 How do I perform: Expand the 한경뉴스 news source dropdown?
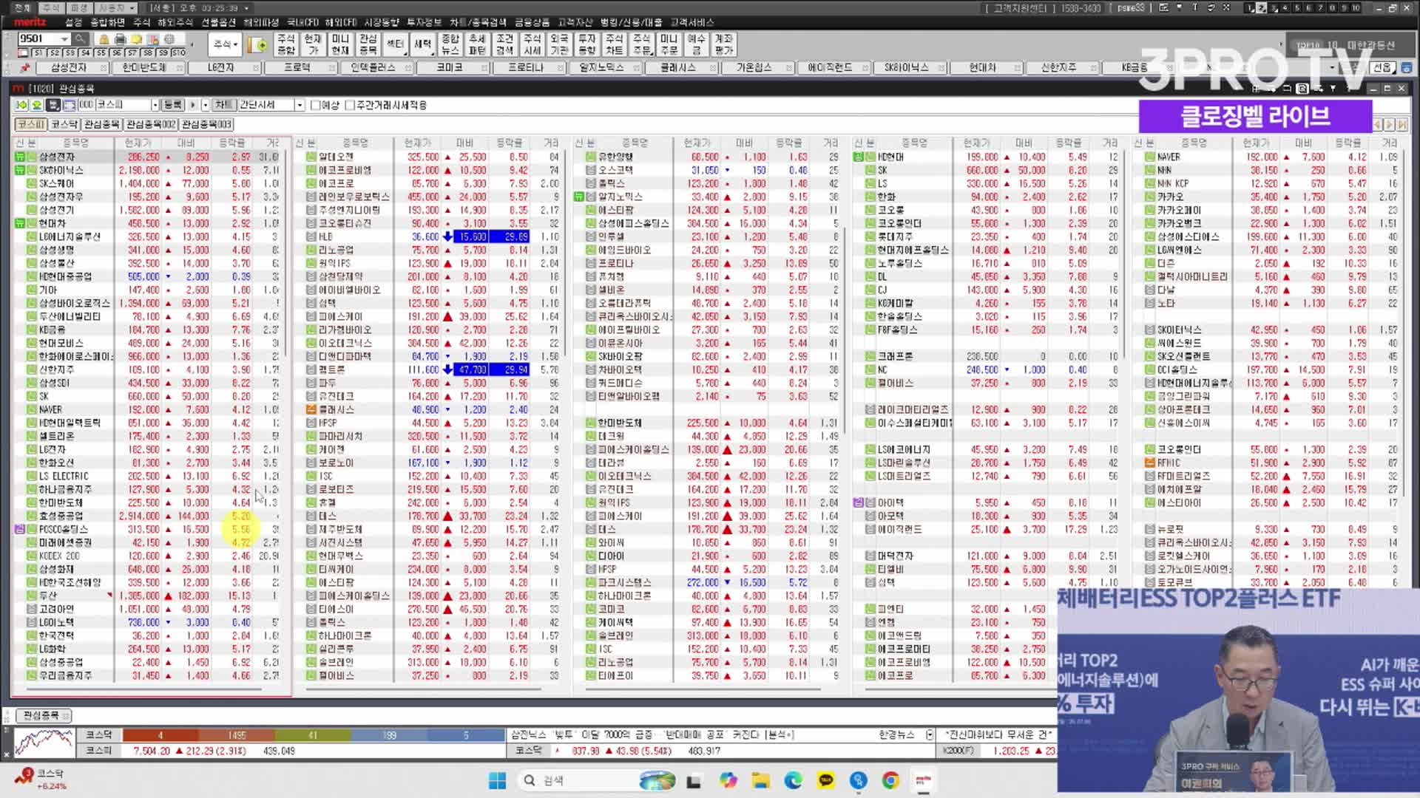coord(930,734)
